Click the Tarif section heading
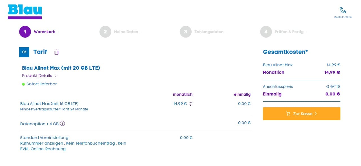 [40, 52]
